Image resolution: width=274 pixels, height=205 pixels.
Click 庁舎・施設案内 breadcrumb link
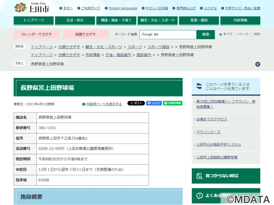tap(118, 55)
